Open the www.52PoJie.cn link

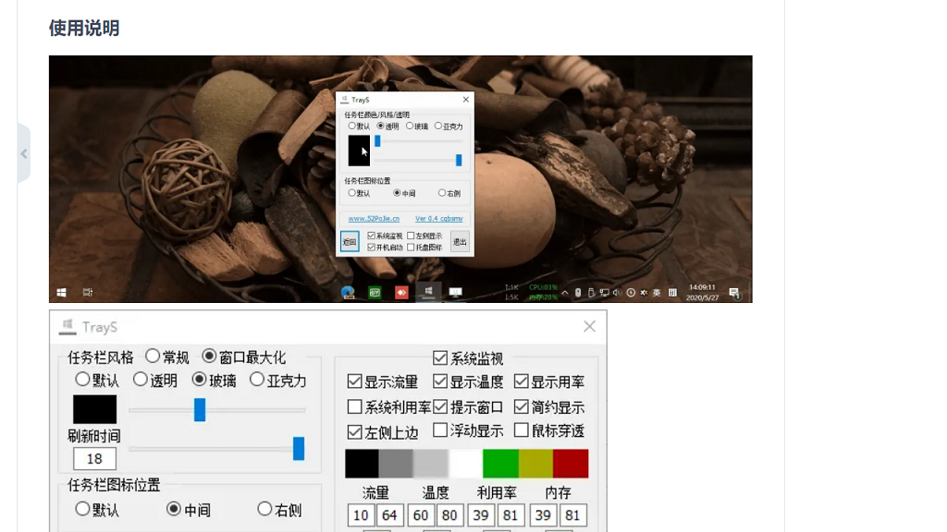[x=374, y=219]
